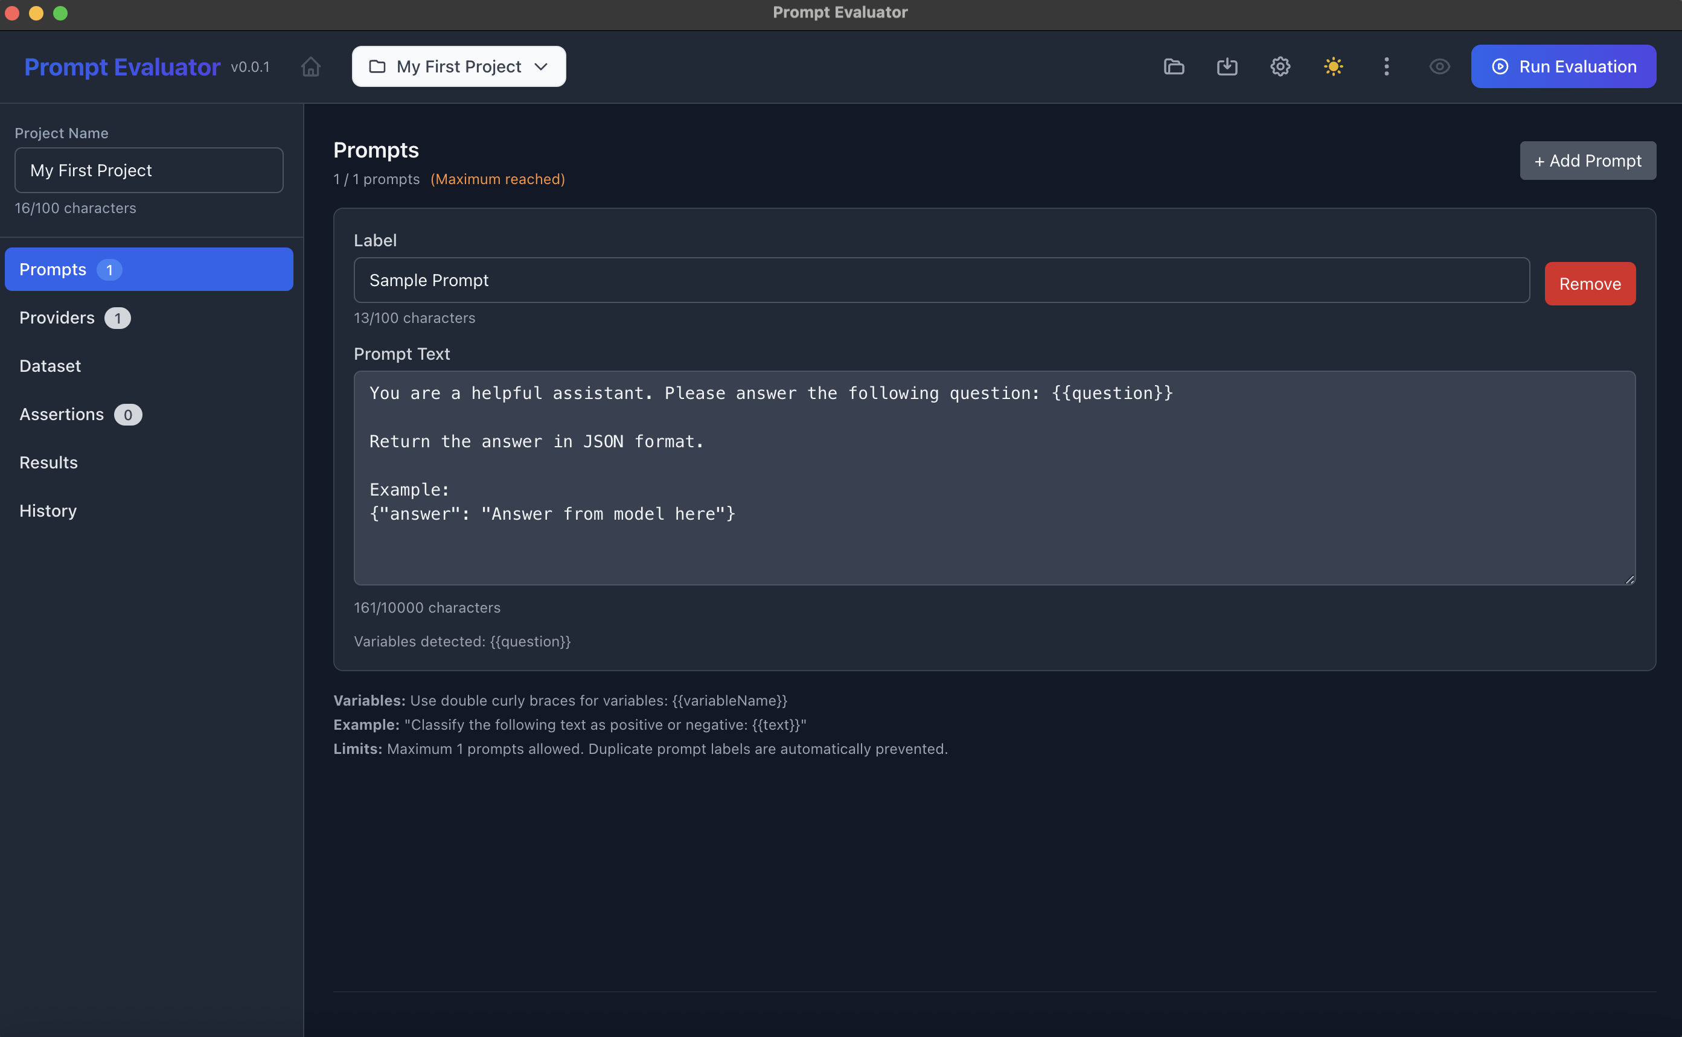
Task: Remove the Sample Prompt
Action: tap(1590, 283)
